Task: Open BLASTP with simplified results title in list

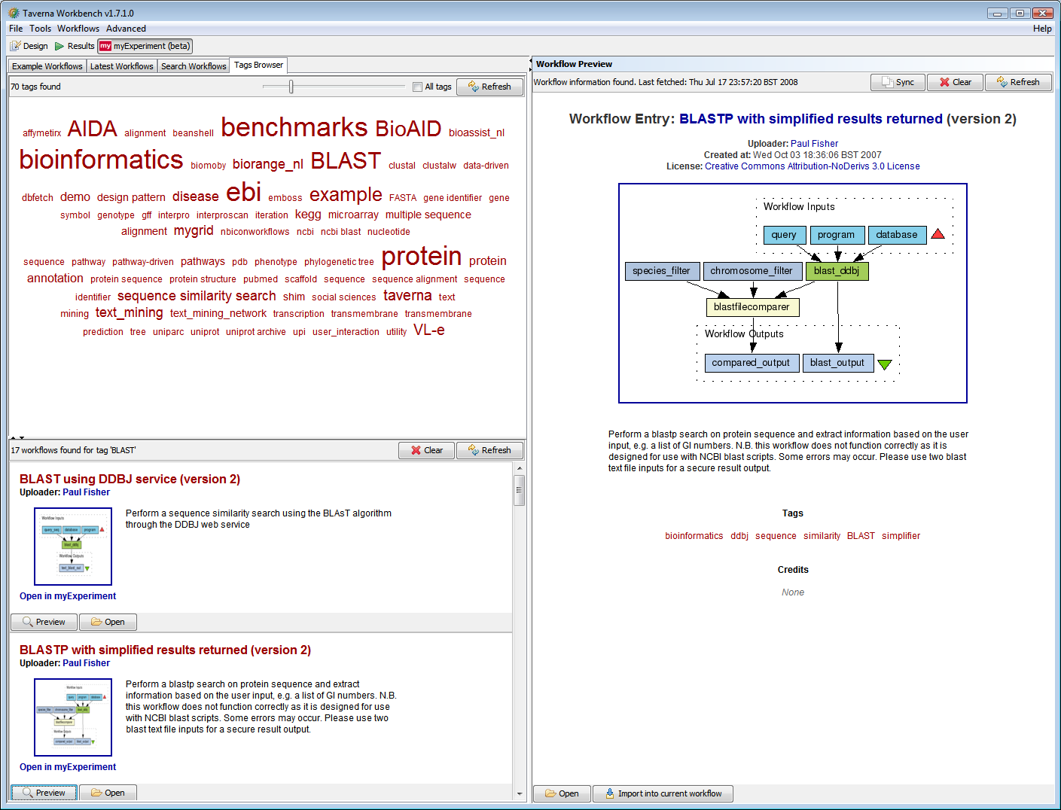Action: coord(165,650)
